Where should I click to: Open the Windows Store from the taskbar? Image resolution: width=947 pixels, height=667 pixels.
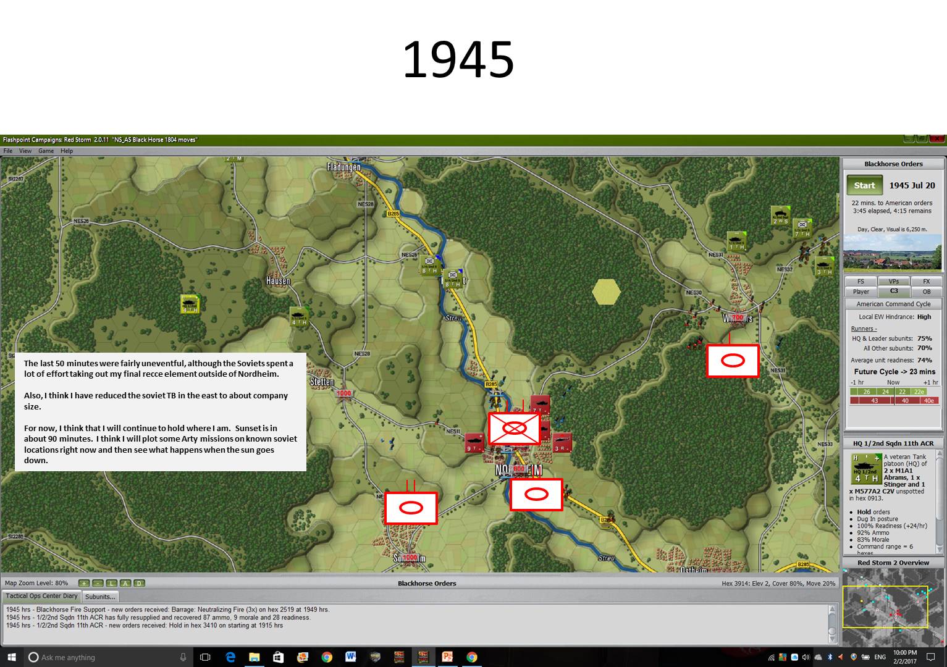coord(279,657)
